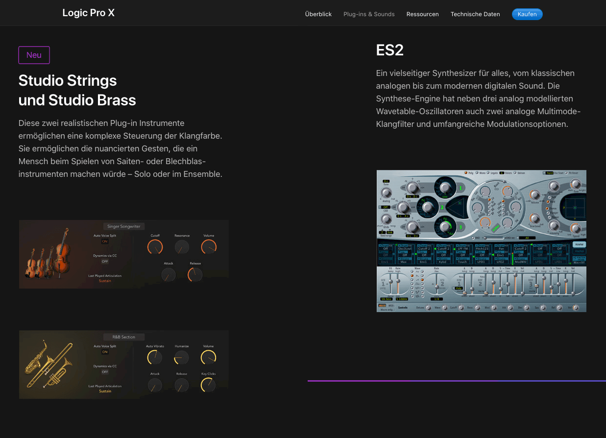Open the Ressourcen nav item
Image resolution: width=606 pixels, height=438 pixels.
pyautogui.click(x=422, y=14)
